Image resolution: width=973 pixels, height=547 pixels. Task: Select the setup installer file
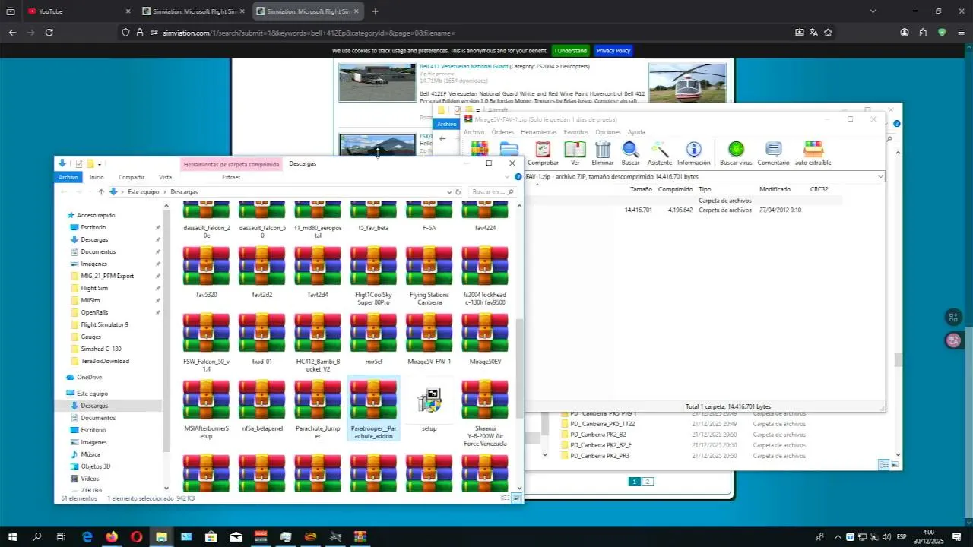[429, 410]
